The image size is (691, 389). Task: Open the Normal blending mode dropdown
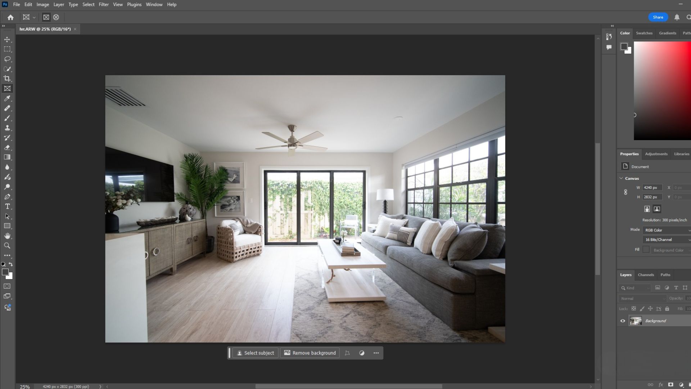[643, 299]
